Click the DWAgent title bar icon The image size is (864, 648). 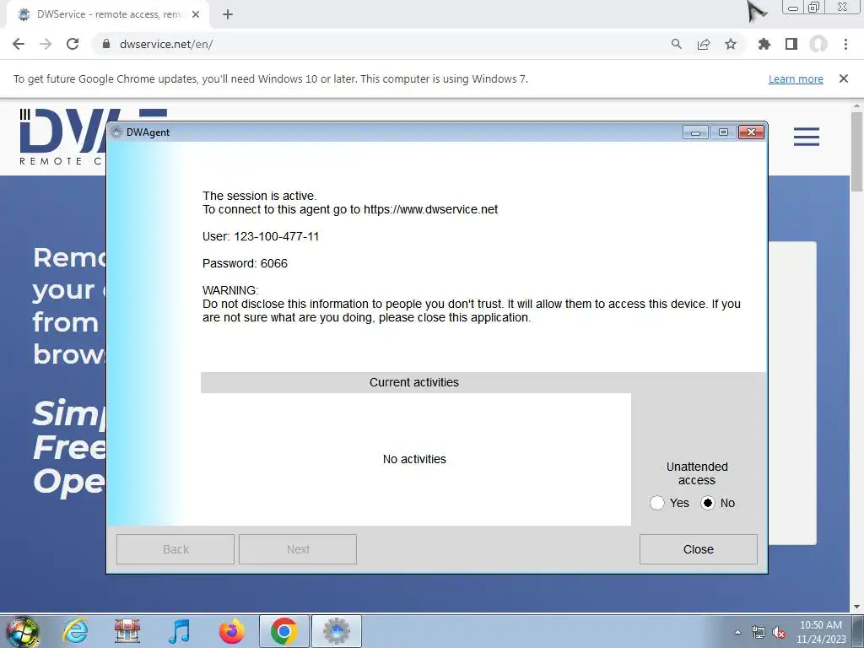(116, 132)
